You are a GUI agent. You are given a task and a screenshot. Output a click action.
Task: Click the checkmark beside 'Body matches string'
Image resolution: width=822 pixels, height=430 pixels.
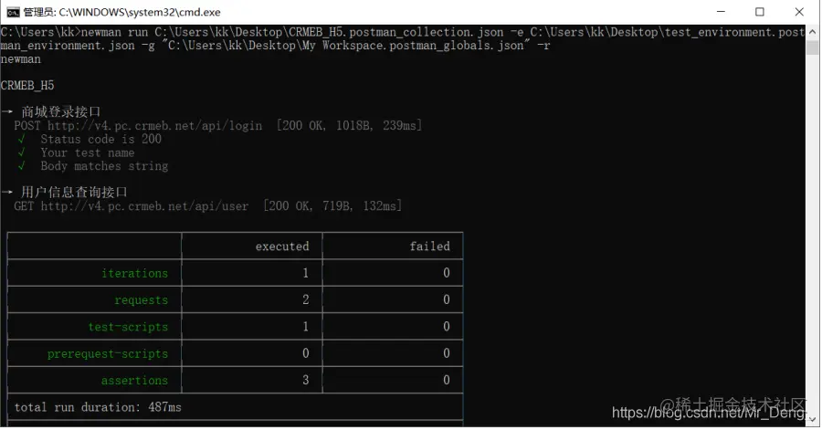(22, 166)
